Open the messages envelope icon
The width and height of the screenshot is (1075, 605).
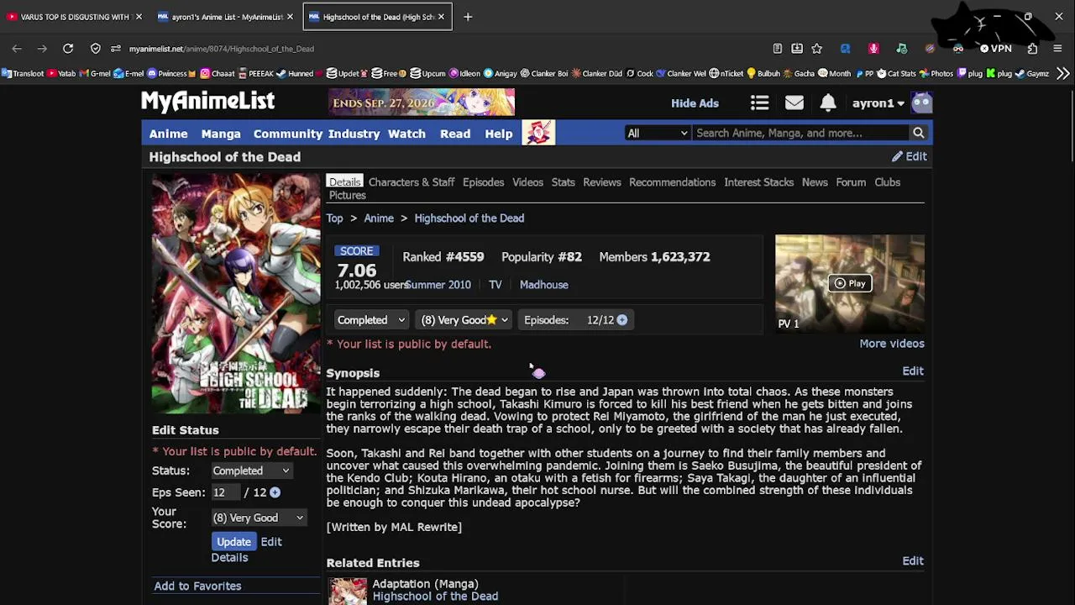point(794,103)
